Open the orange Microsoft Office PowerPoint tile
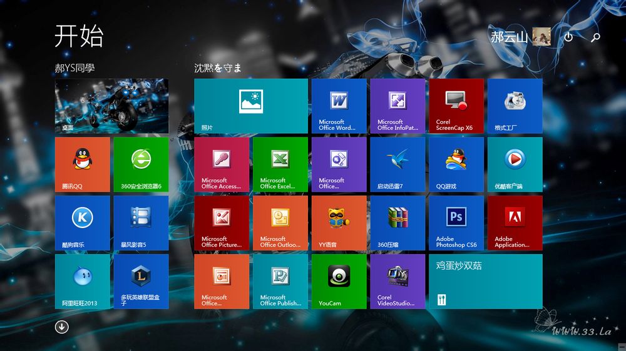The image size is (626, 351). click(x=222, y=282)
